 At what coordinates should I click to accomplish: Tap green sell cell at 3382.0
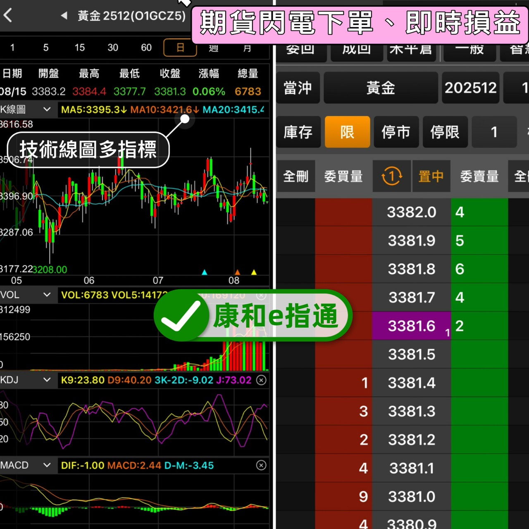click(479, 212)
